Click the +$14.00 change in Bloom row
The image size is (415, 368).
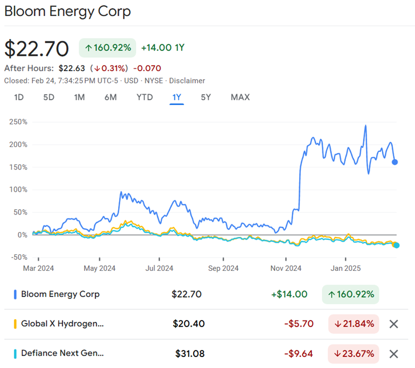[289, 294]
